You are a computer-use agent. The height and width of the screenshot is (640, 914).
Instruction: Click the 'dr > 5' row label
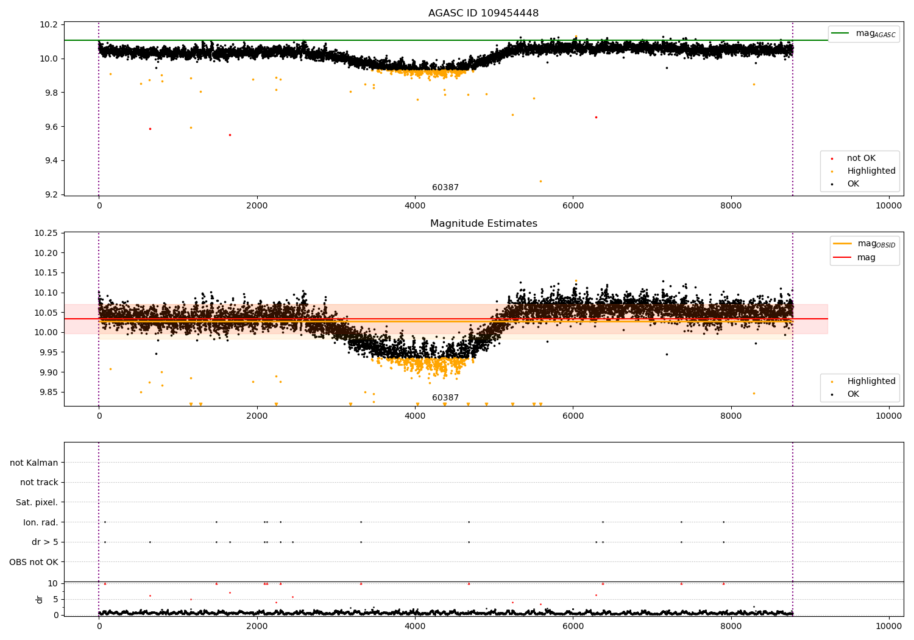pyautogui.click(x=45, y=542)
